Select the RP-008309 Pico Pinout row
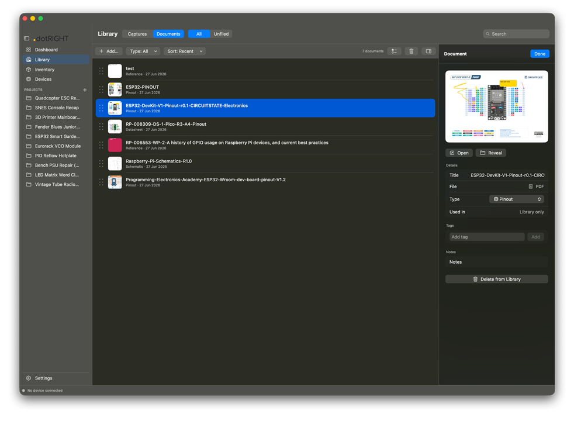Image resolution: width=574 pixels, height=421 pixels. click(265, 127)
